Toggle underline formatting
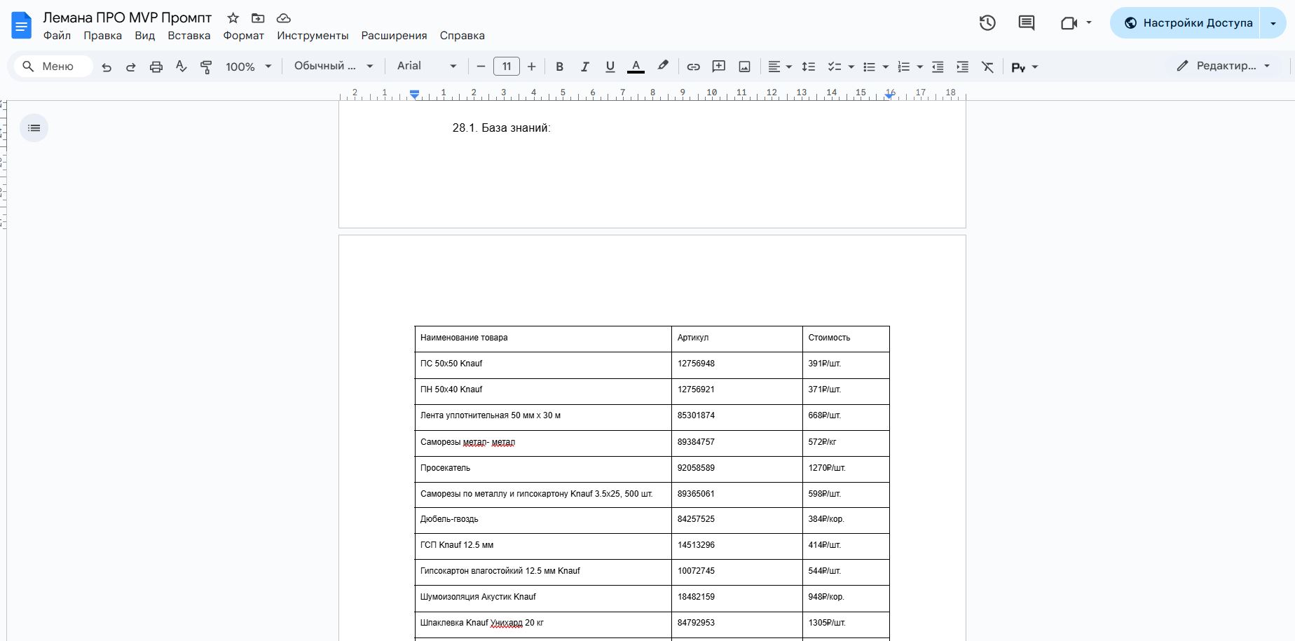This screenshot has height=641, width=1295. click(610, 67)
